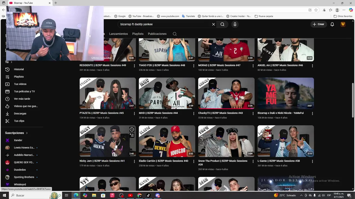Add Nicky Jam video to queue
Screen dimensions: 355x199
[x=132, y=135]
